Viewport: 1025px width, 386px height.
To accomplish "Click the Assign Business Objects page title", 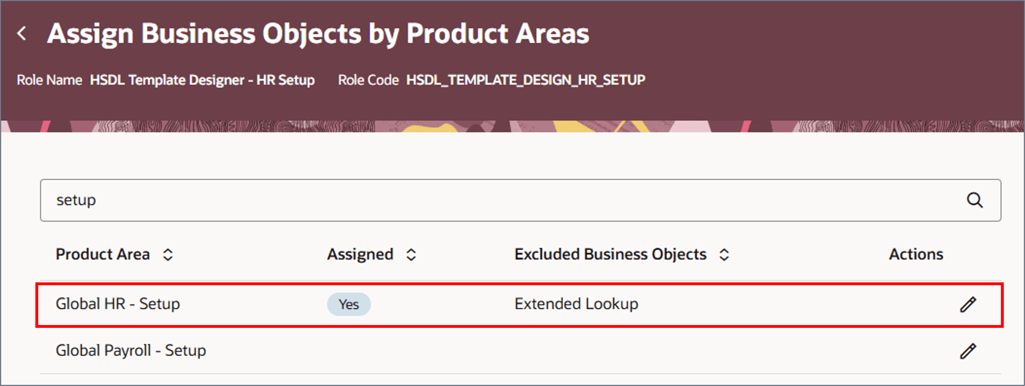I will [x=318, y=33].
